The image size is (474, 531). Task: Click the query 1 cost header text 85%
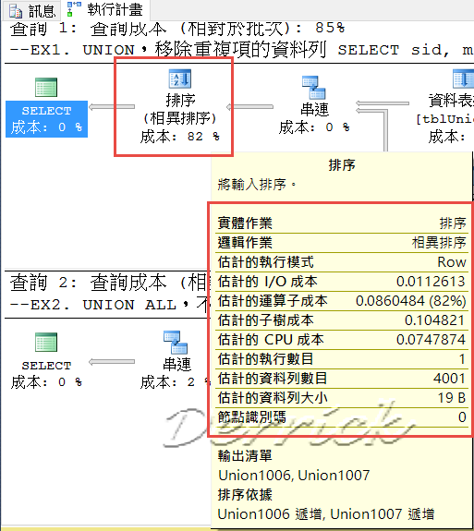pyautogui.click(x=177, y=29)
